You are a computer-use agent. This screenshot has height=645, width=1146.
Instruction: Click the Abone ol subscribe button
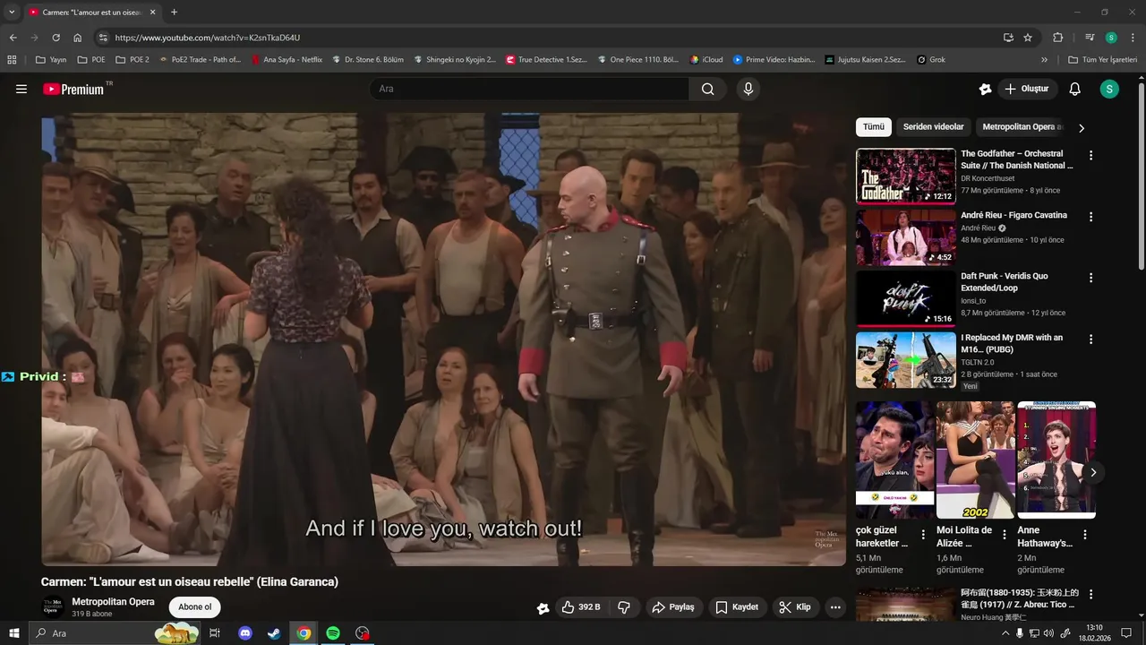click(195, 607)
